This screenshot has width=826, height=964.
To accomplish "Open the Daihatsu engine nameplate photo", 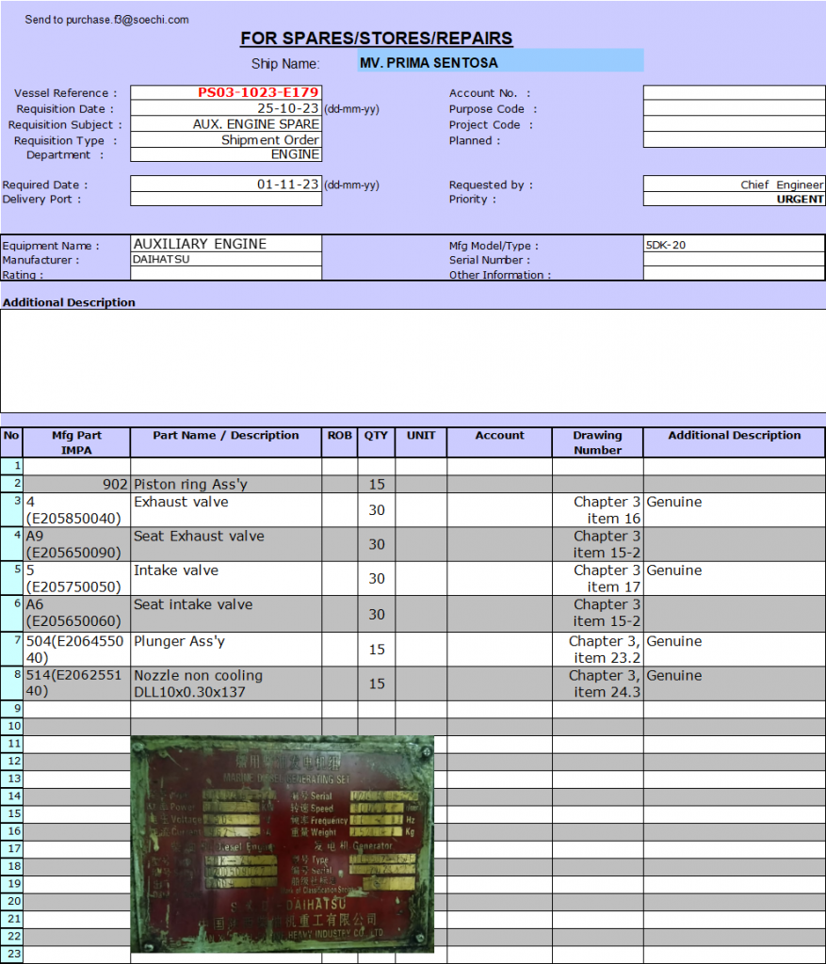I will [x=282, y=844].
